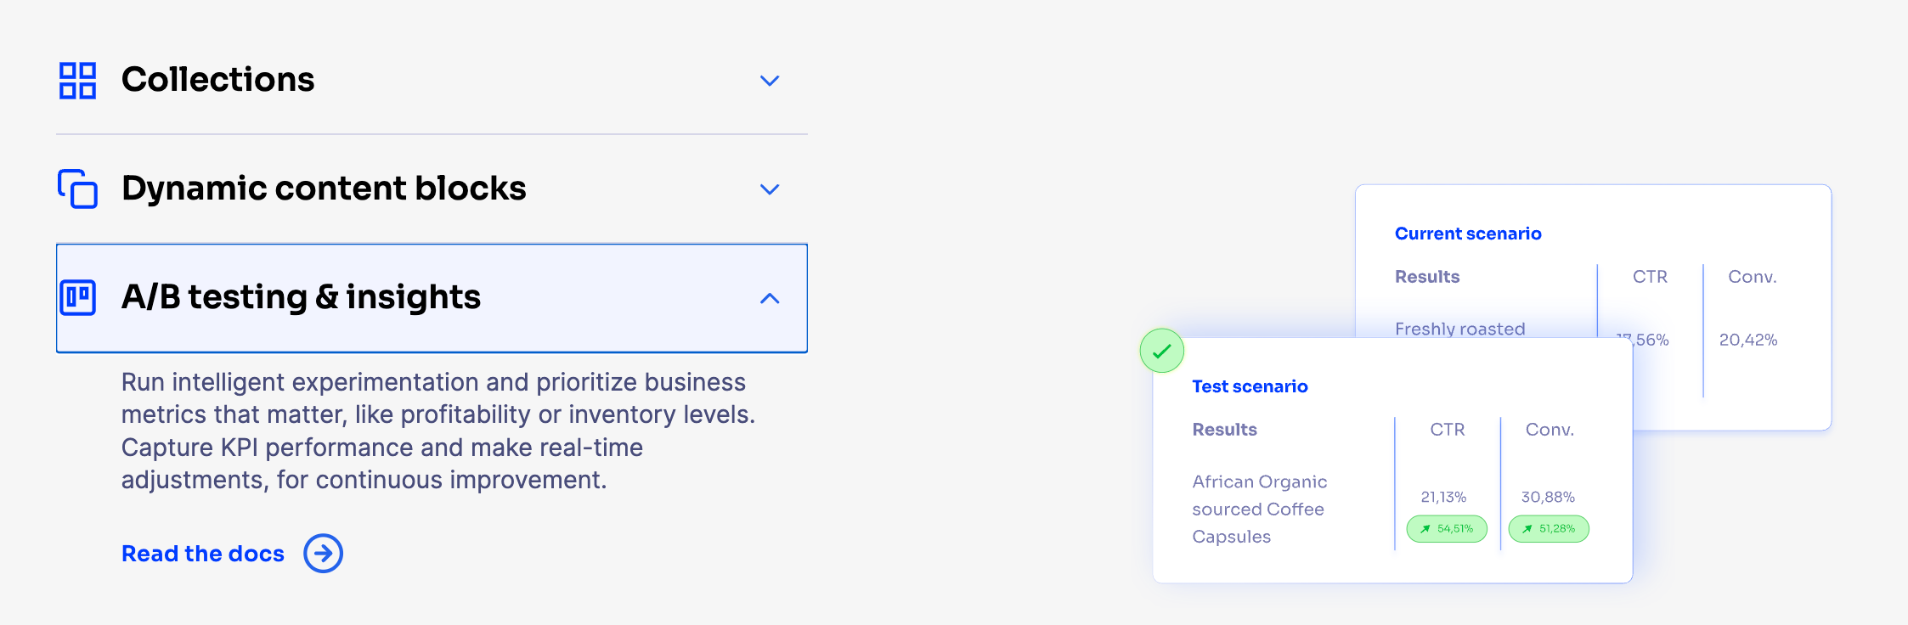Click the green checkmark badge on Test scenario
The width and height of the screenshot is (1908, 625).
coord(1162,351)
